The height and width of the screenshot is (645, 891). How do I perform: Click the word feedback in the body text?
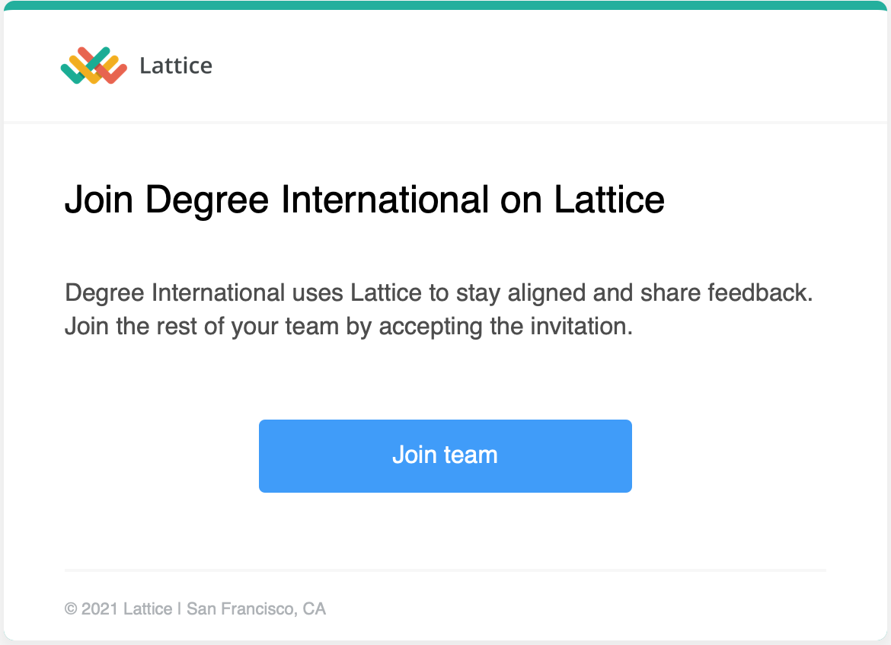[760, 292]
